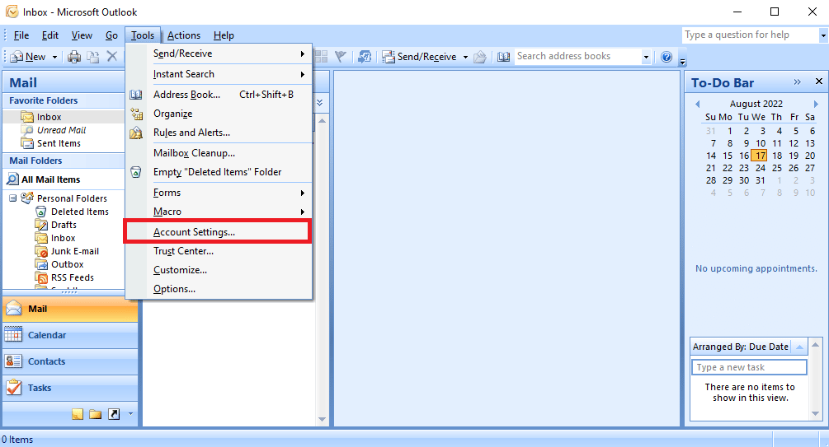The width and height of the screenshot is (829, 447).
Task: Click the Address Book icon in toolbar
Action: 504,57
